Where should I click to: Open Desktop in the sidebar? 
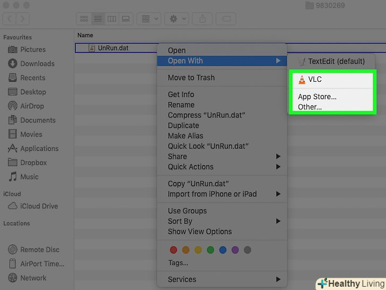27,92
